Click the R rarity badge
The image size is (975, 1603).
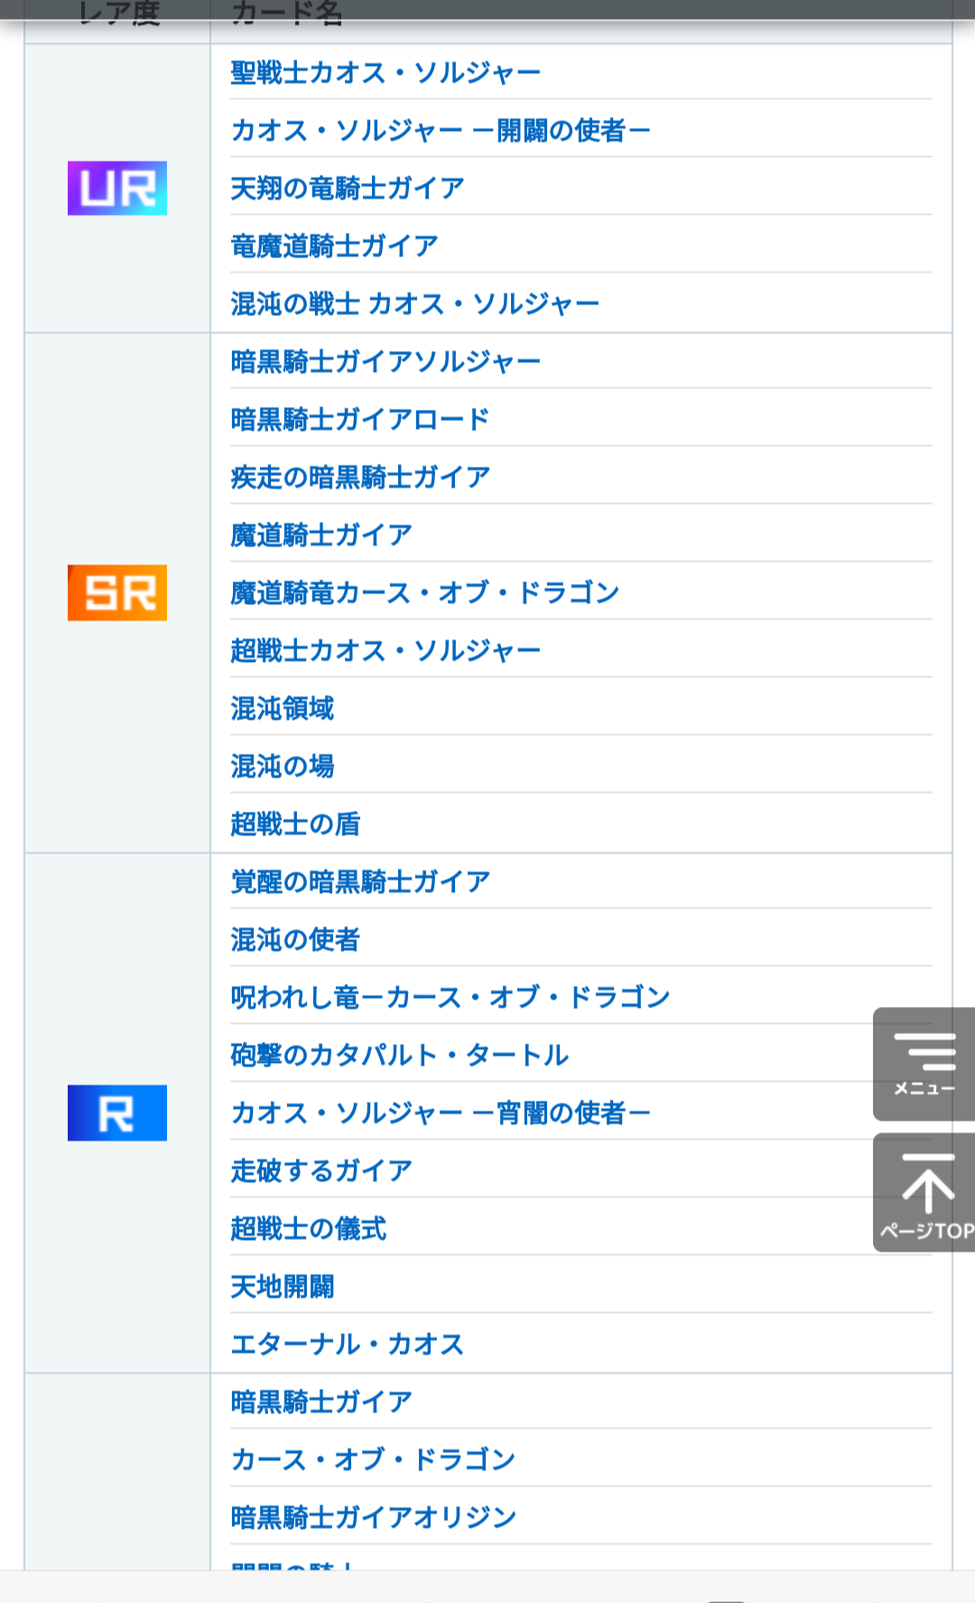(117, 1113)
